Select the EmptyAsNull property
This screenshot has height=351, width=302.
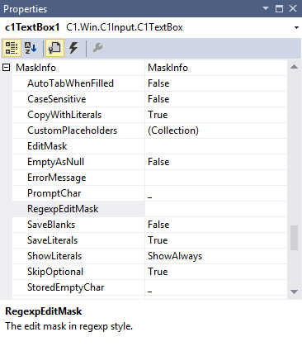78,162
